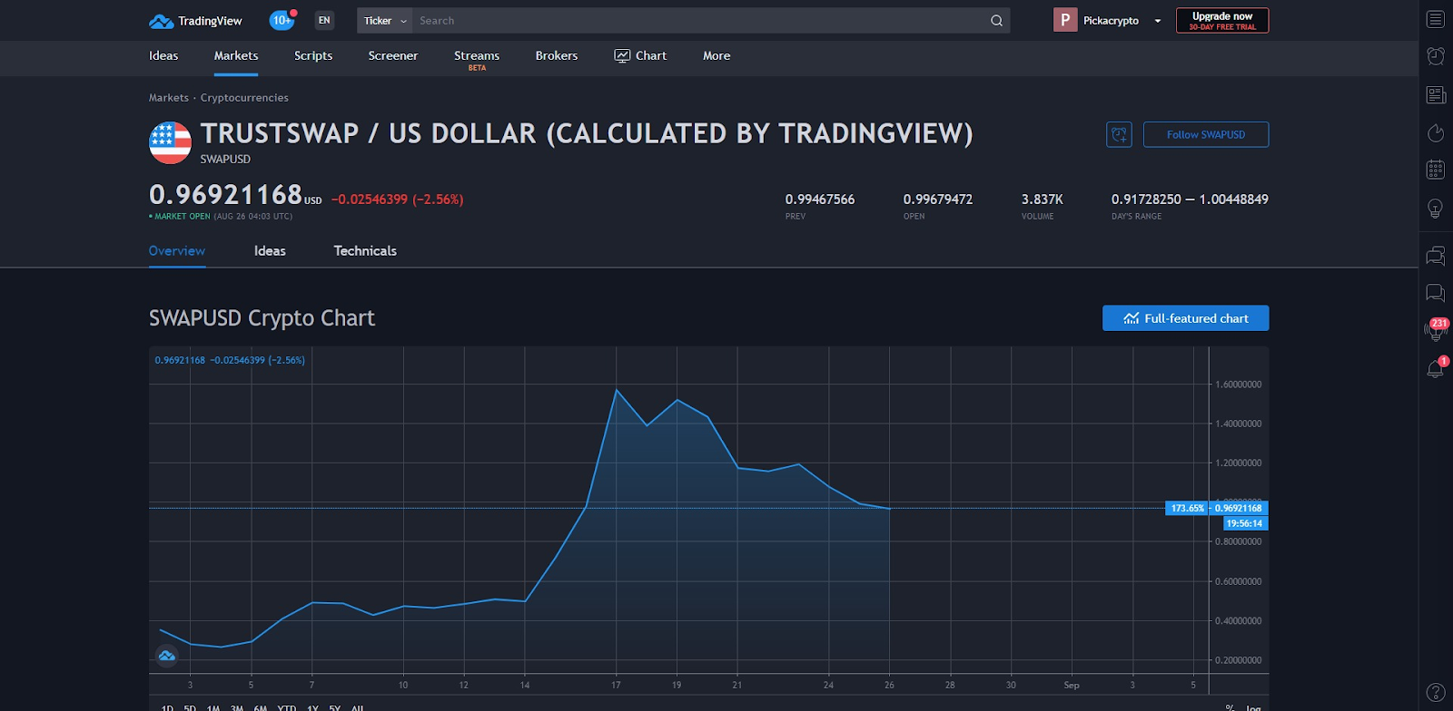The image size is (1453, 711).
Task: Open the alarm clock alerts icon
Action: coord(1436,56)
